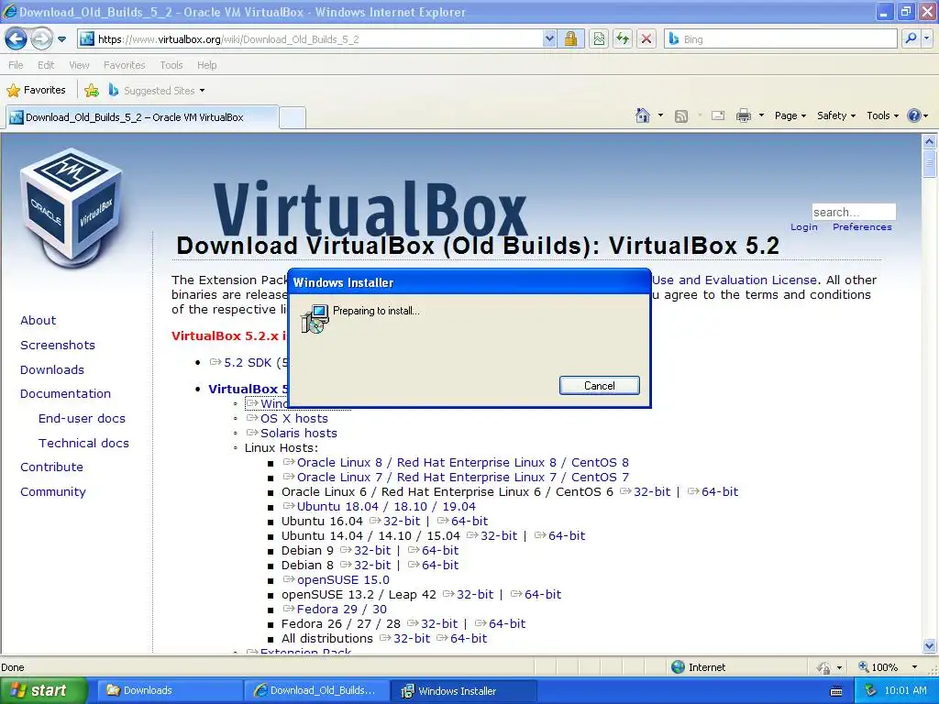Open the Favorites menu
The width and height of the screenshot is (939, 704).
click(x=124, y=65)
